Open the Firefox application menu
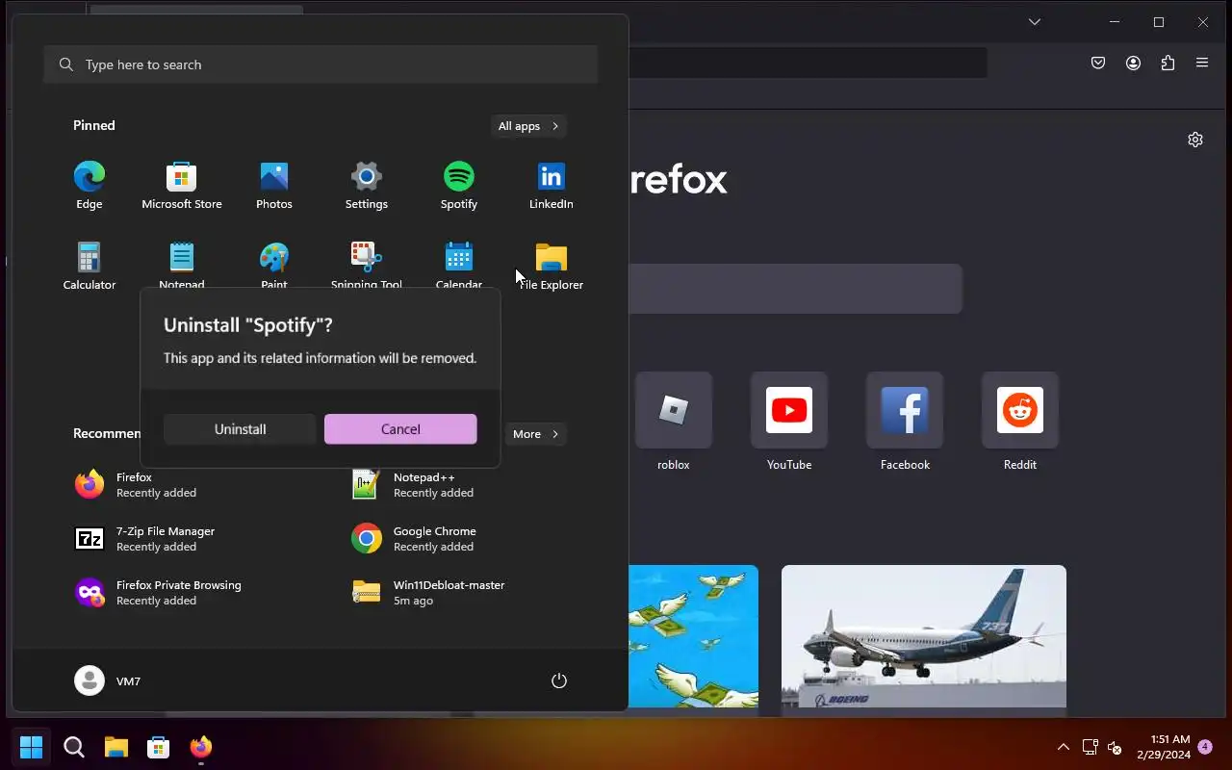Viewport: 1232px width, 770px height. point(1202,63)
